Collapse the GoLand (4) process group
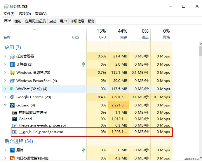Image resolution: width=202 pixels, height=163 pixels. [x=5, y=105]
